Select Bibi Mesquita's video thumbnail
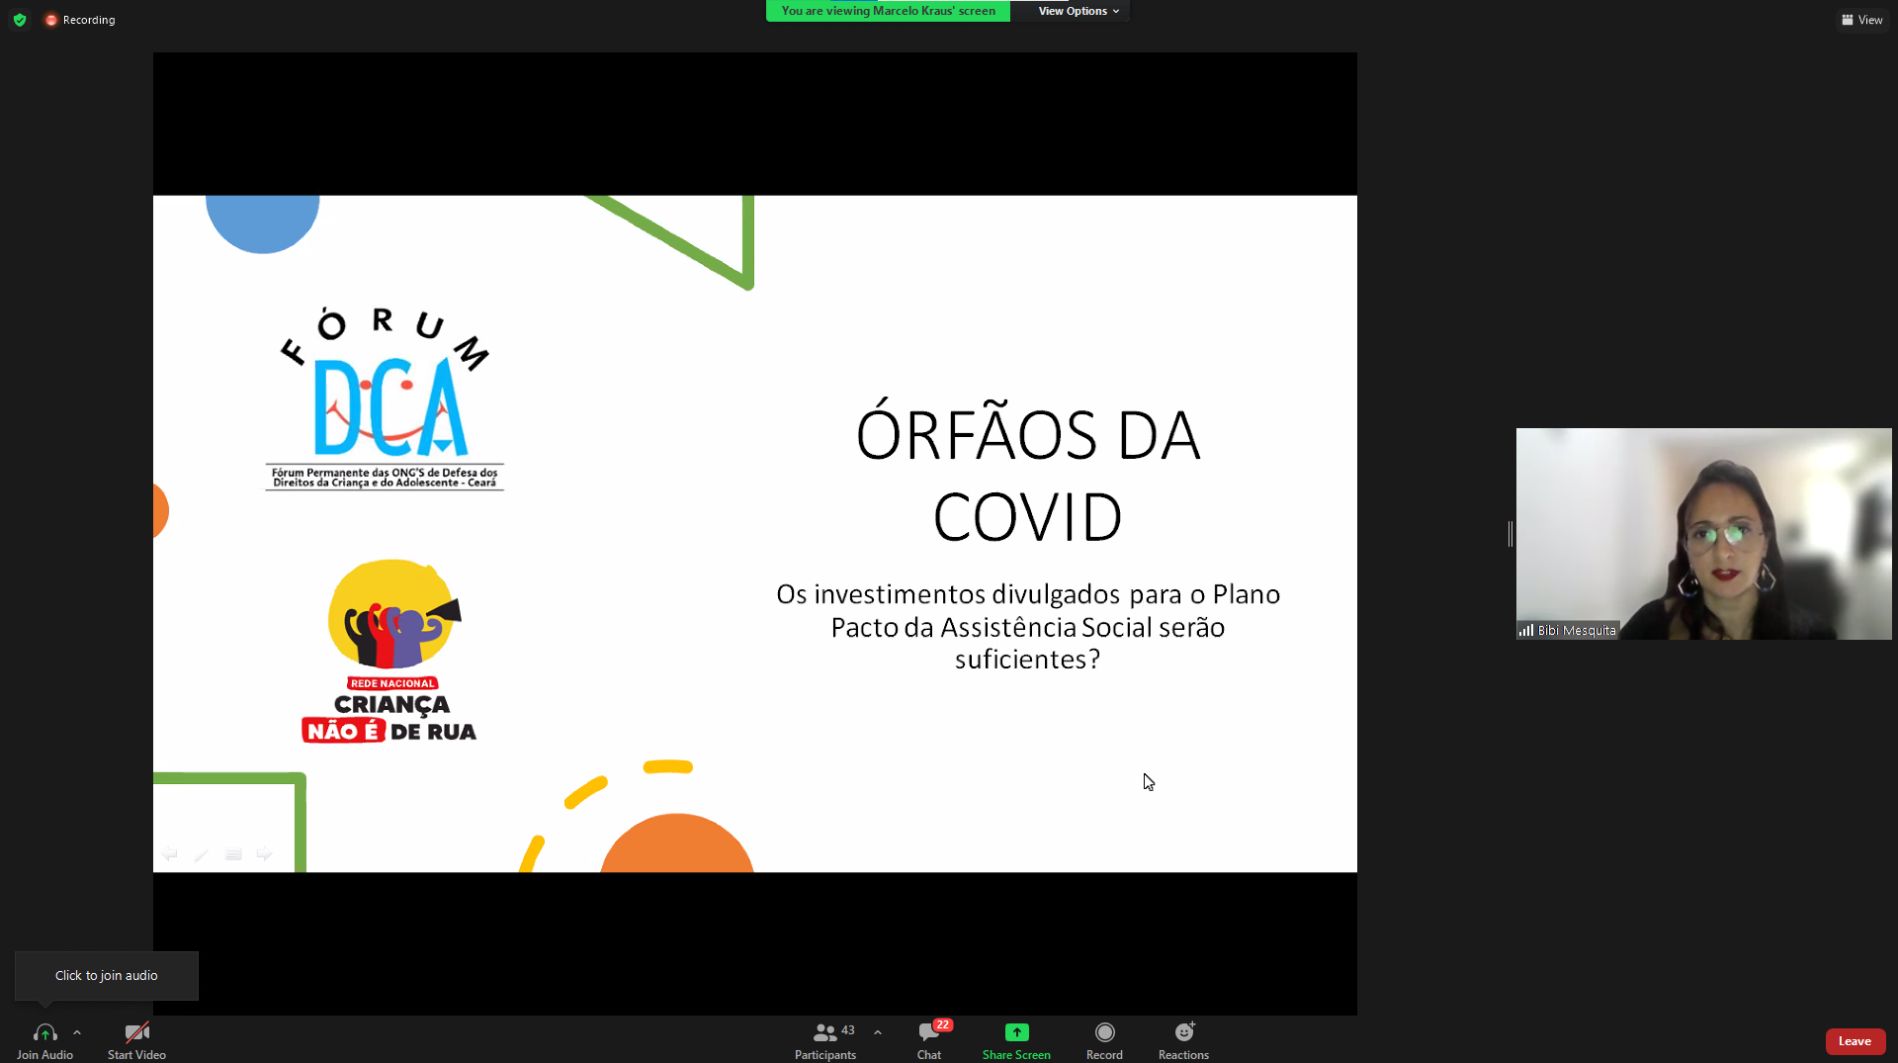The image size is (1898, 1063). 1703,534
